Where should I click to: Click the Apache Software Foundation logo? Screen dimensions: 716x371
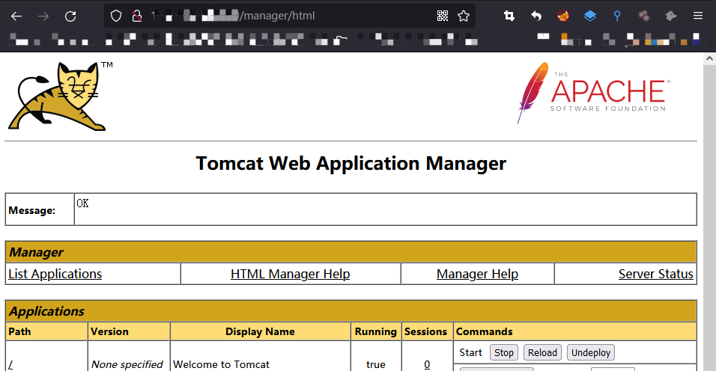(x=594, y=93)
